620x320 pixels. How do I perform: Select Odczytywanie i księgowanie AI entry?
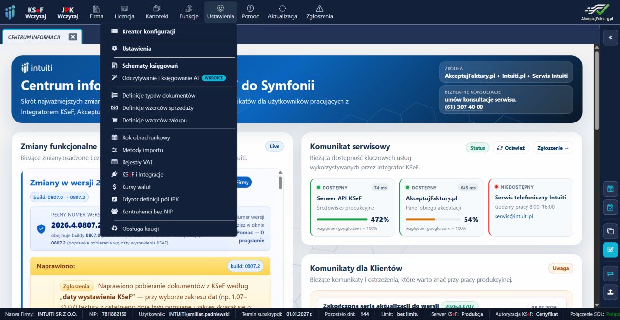tap(168, 78)
